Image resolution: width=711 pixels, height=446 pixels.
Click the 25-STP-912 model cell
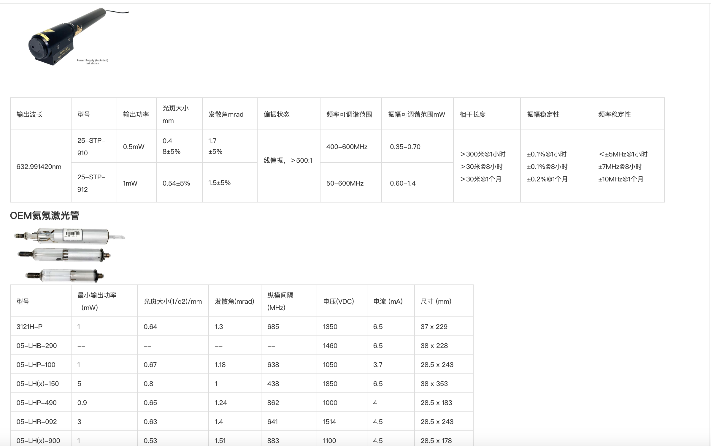click(x=91, y=183)
